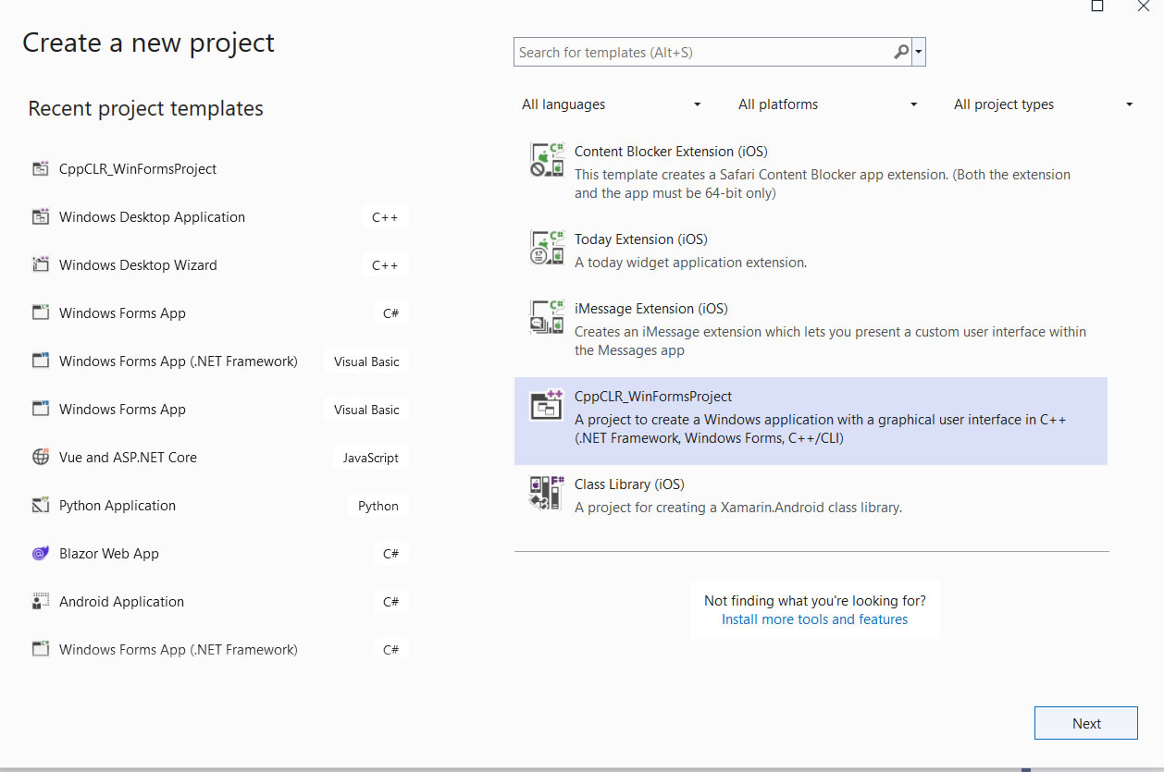1164x772 pixels.
Task: Expand the search options arrow beside search box
Action: pyautogui.click(x=919, y=53)
